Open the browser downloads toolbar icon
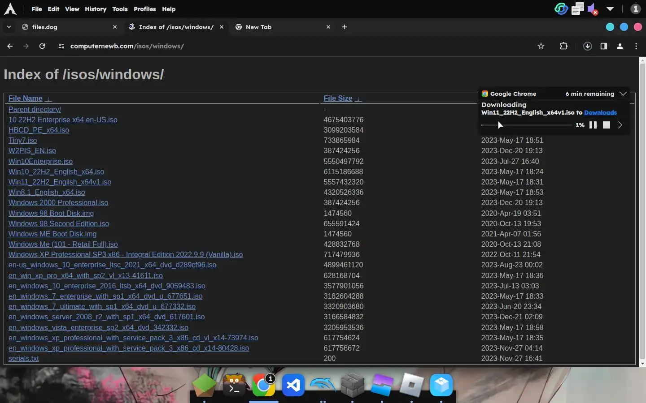The image size is (646, 403). (x=588, y=46)
